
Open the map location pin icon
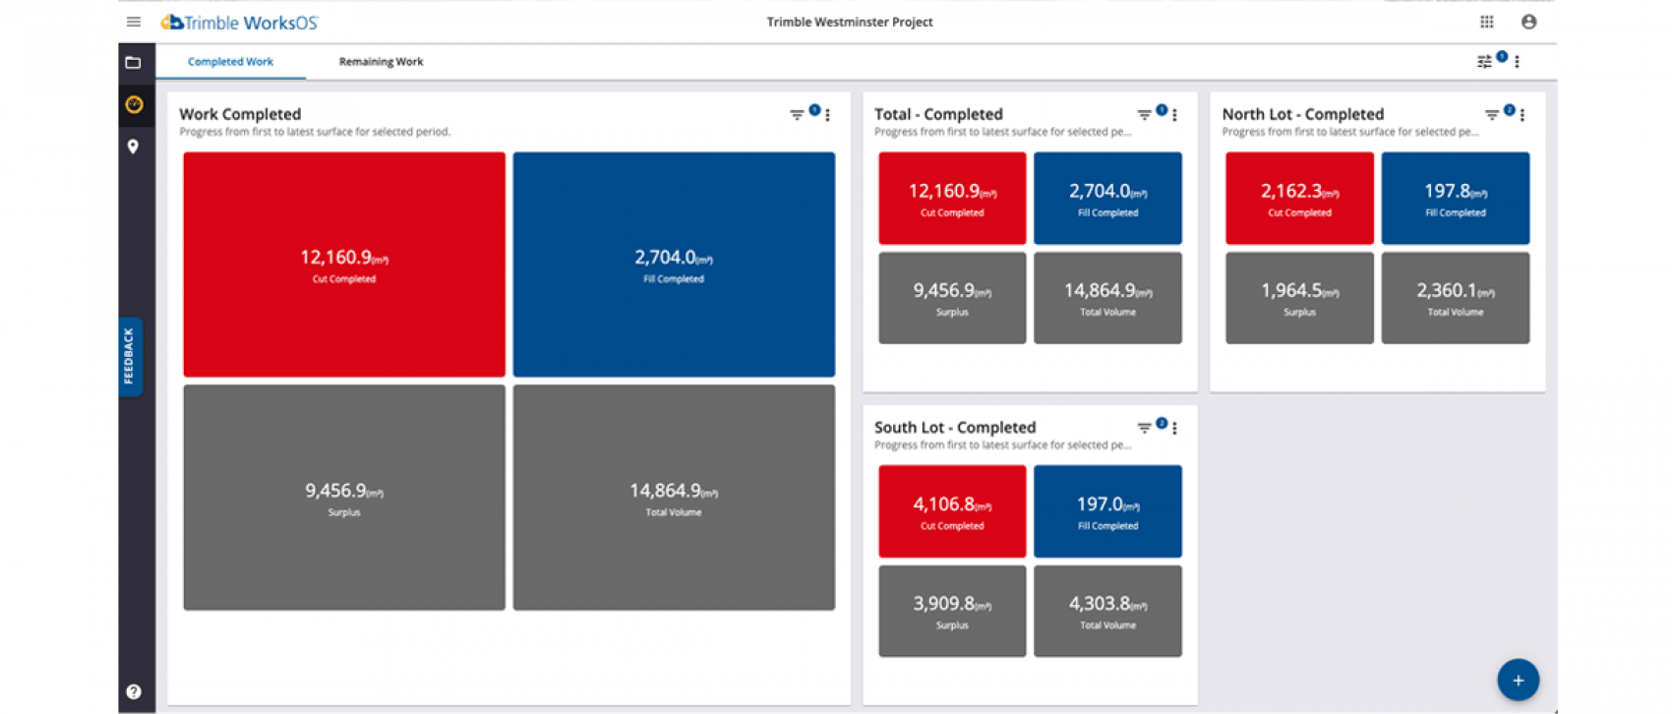point(134,147)
